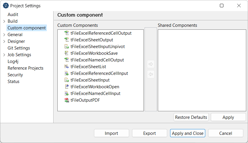Expand the Job Settings node

pos(4,55)
